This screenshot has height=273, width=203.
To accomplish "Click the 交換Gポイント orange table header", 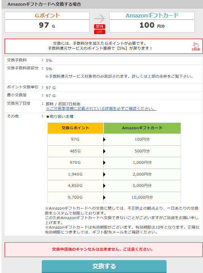I will click(76, 128).
